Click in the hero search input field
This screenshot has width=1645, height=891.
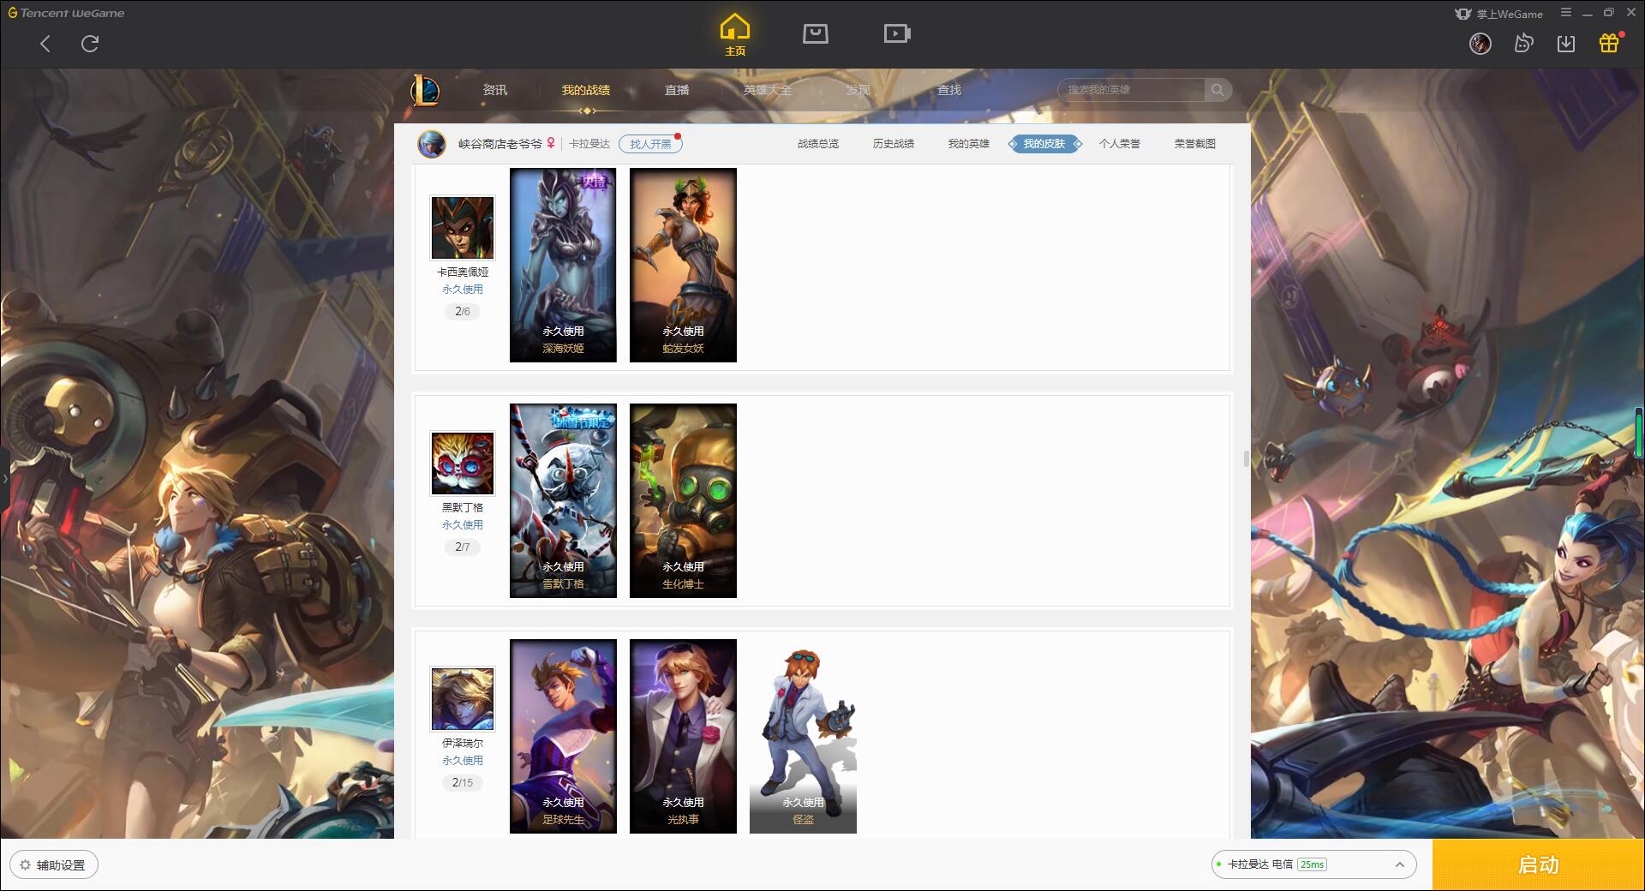(x=1133, y=90)
